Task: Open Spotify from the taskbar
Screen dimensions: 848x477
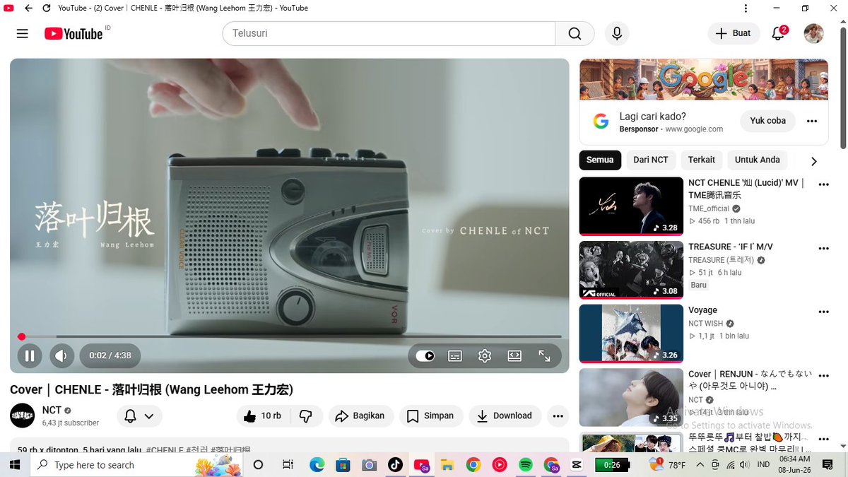Action: [525, 464]
